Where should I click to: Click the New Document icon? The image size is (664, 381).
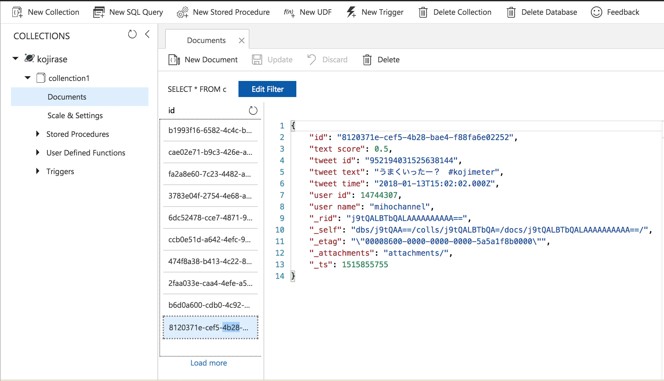(x=174, y=60)
